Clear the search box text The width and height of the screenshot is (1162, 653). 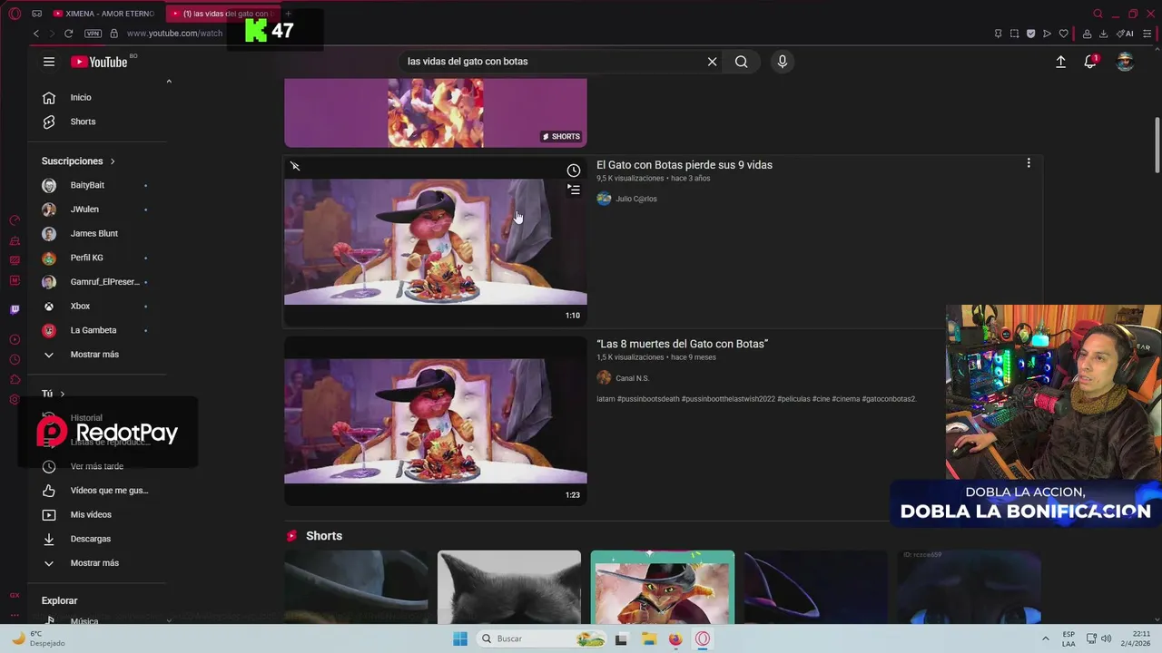click(x=712, y=62)
